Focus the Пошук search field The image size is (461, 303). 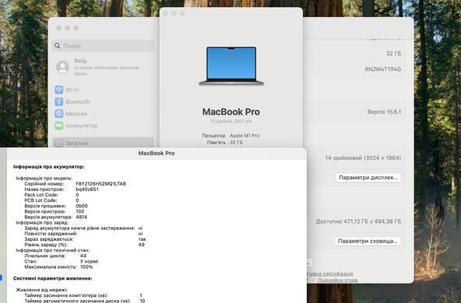pyautogui.click(x=104, y=46)
